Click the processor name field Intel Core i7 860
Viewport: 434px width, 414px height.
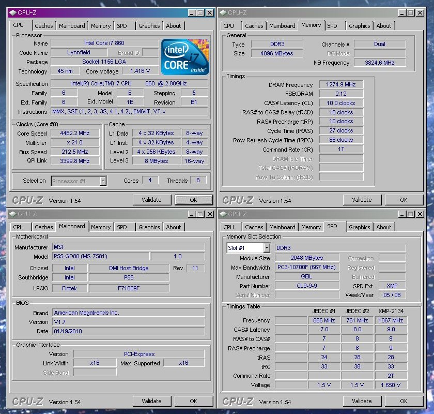[104, 43]
